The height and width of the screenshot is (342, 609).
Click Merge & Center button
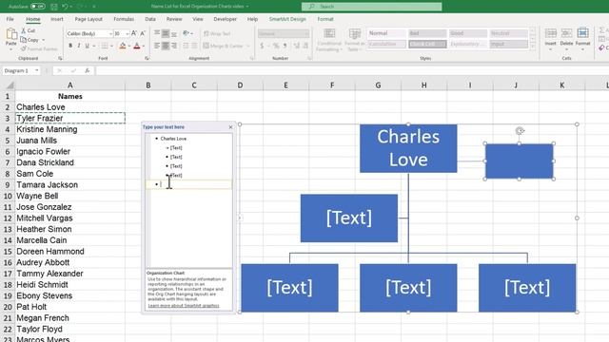[x=224, y=46]
